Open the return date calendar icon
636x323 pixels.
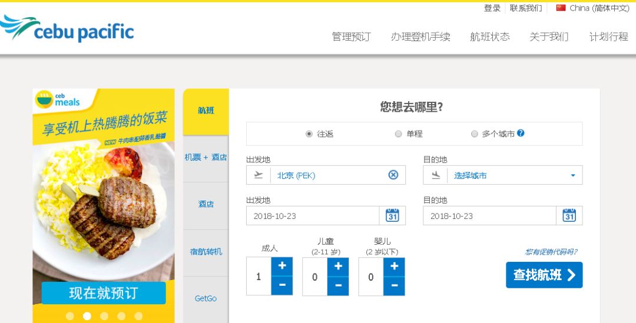569,215
